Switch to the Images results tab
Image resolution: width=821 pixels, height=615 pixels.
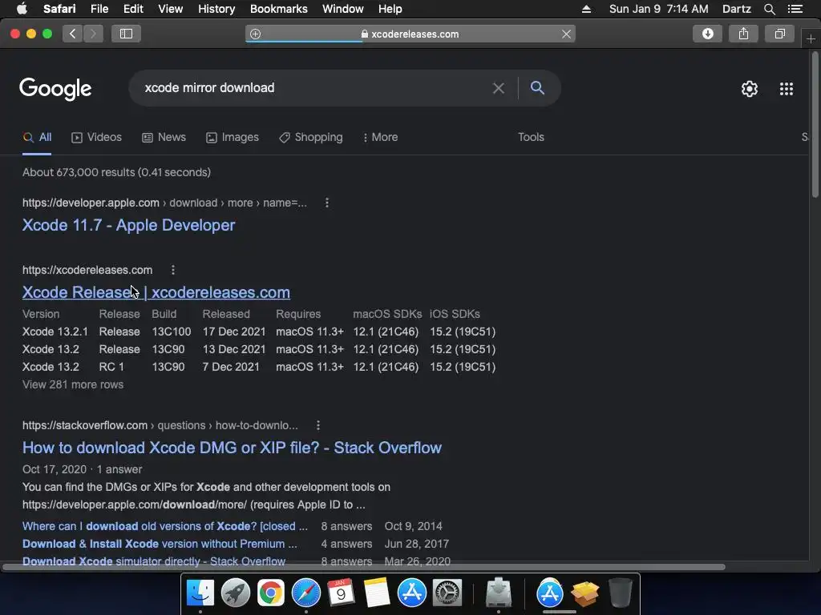click(233, 137)
